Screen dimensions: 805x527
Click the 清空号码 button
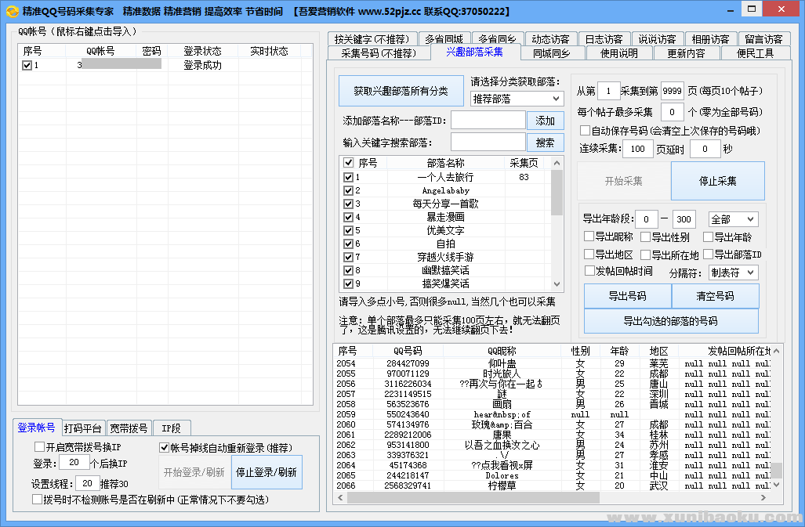pos(715,296)
